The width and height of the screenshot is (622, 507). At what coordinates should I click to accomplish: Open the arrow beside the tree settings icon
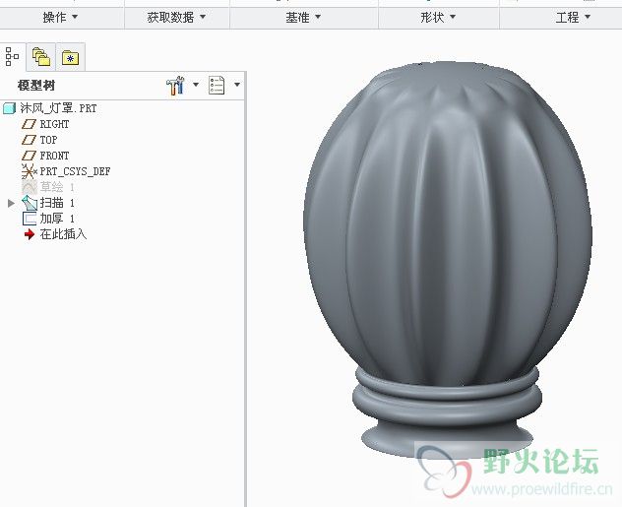click(x=196, y=85)
